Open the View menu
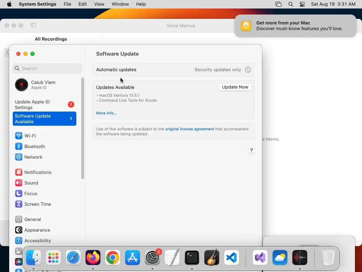The image size is (362, 272). [99, 4]
